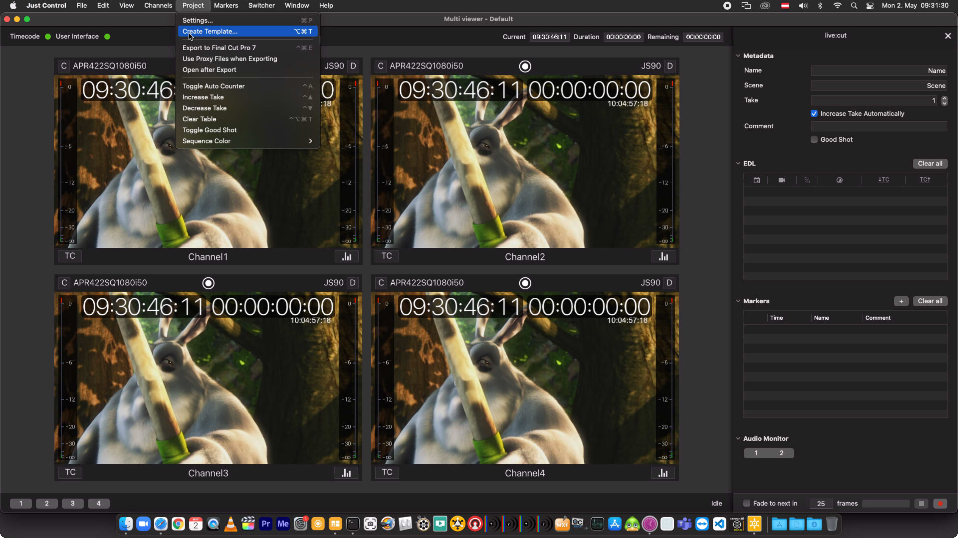The height and width of the screenshot is (538, 958).
Task: Open the Markers menu
Action: [226, 6]
